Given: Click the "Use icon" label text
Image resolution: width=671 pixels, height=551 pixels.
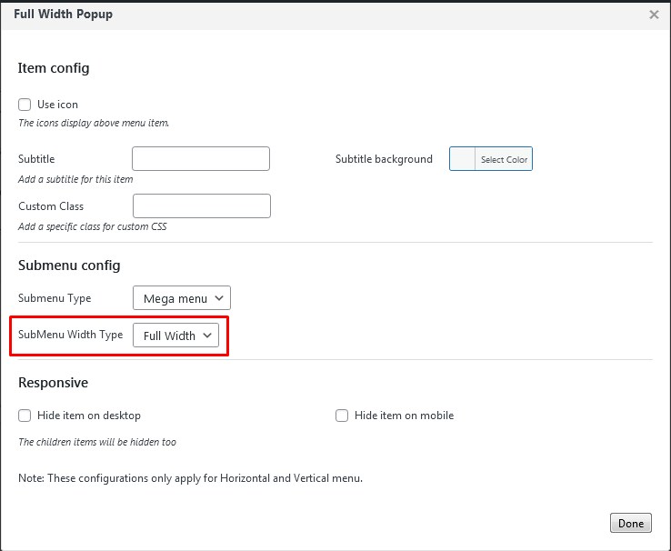Looking at the screenshot, I should click(x=57, y=105).
